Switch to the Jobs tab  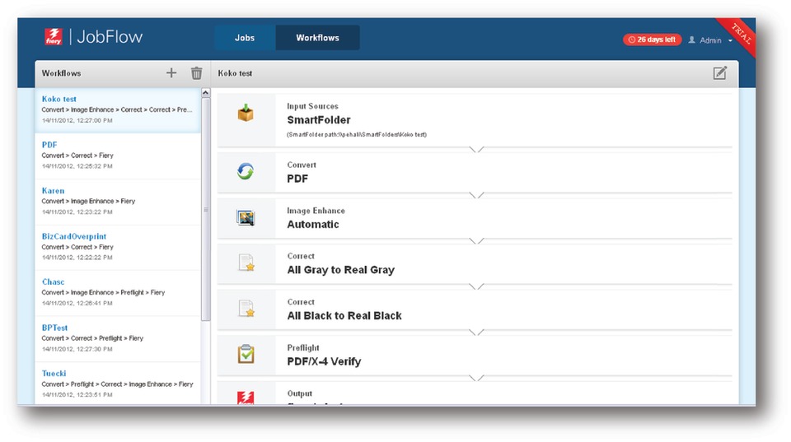coord(245,38)
